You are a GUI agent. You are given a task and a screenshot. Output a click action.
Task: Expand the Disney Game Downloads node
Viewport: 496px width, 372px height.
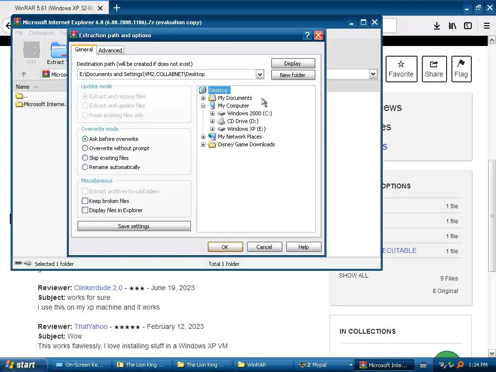[x=203, y=144]
